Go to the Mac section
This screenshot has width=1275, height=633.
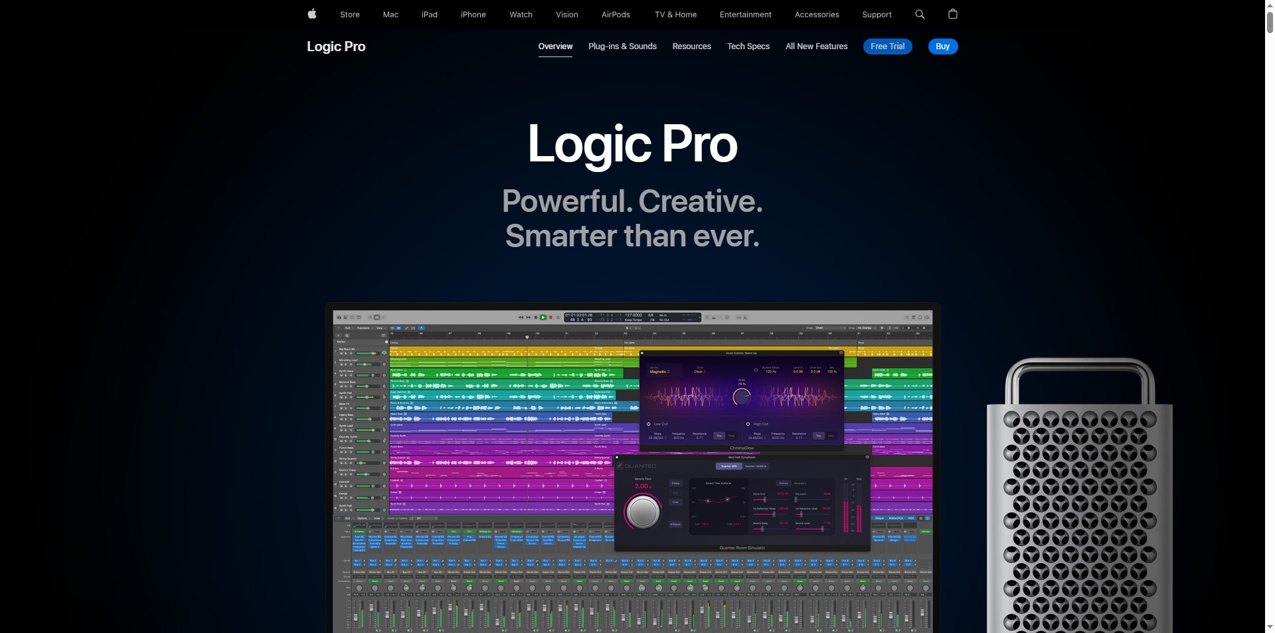coord(390,15)
